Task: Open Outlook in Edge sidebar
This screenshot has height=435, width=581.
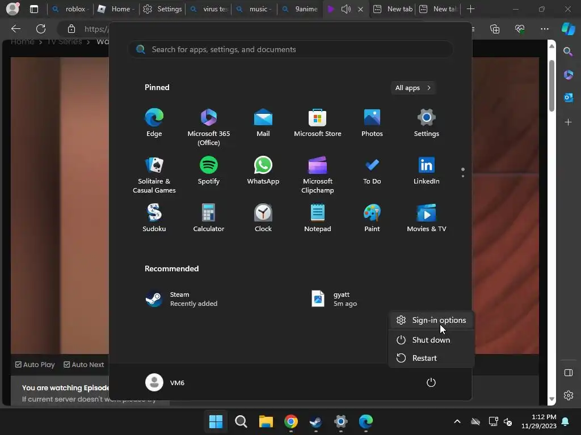Action: click(568, 97)
